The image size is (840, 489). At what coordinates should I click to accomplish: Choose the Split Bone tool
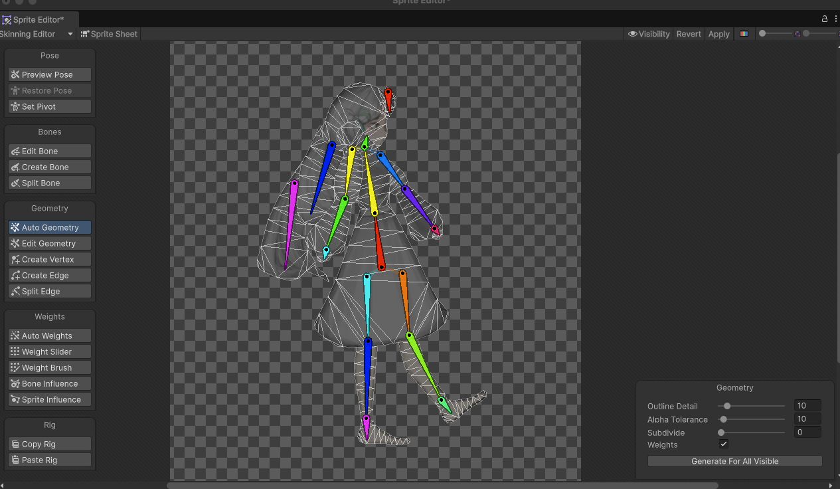click(50, 183)
